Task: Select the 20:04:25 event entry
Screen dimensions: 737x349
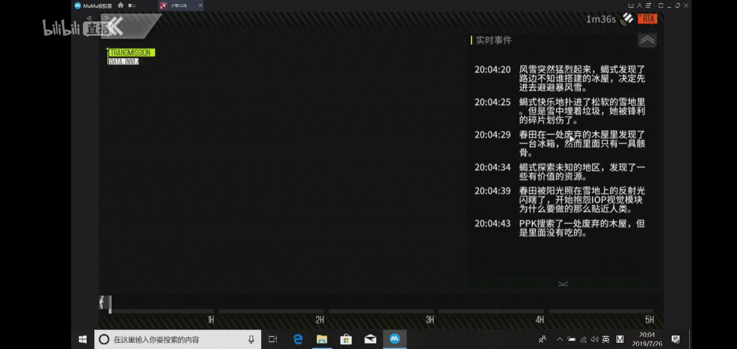Action: tap(560, 111)
